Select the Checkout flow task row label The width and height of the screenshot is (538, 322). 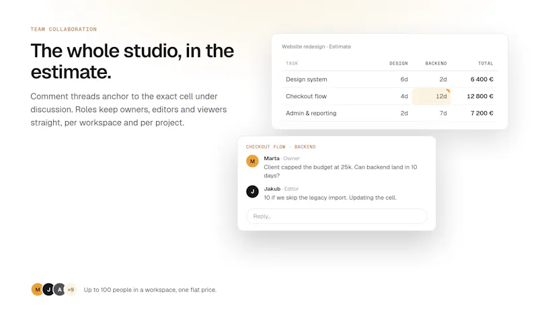pyautogui.click(x=306, y=96)
